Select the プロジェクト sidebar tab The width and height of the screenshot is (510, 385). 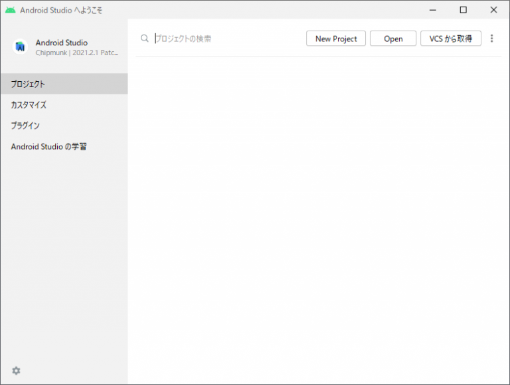tap(64, 84)
